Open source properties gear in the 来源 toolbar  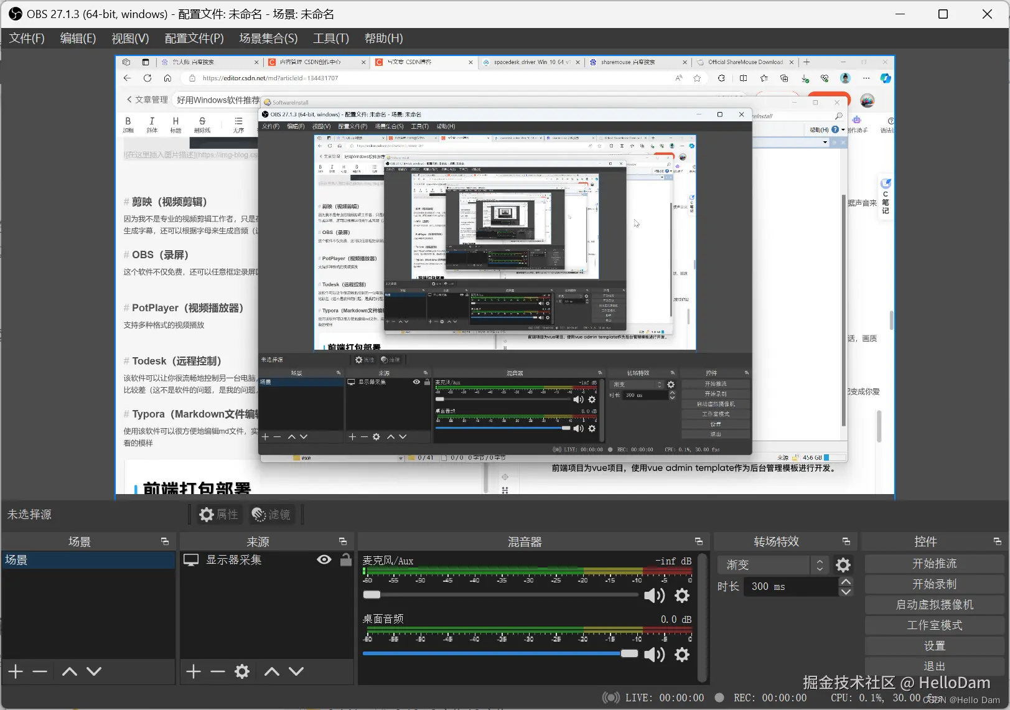(x=242, y=671)
